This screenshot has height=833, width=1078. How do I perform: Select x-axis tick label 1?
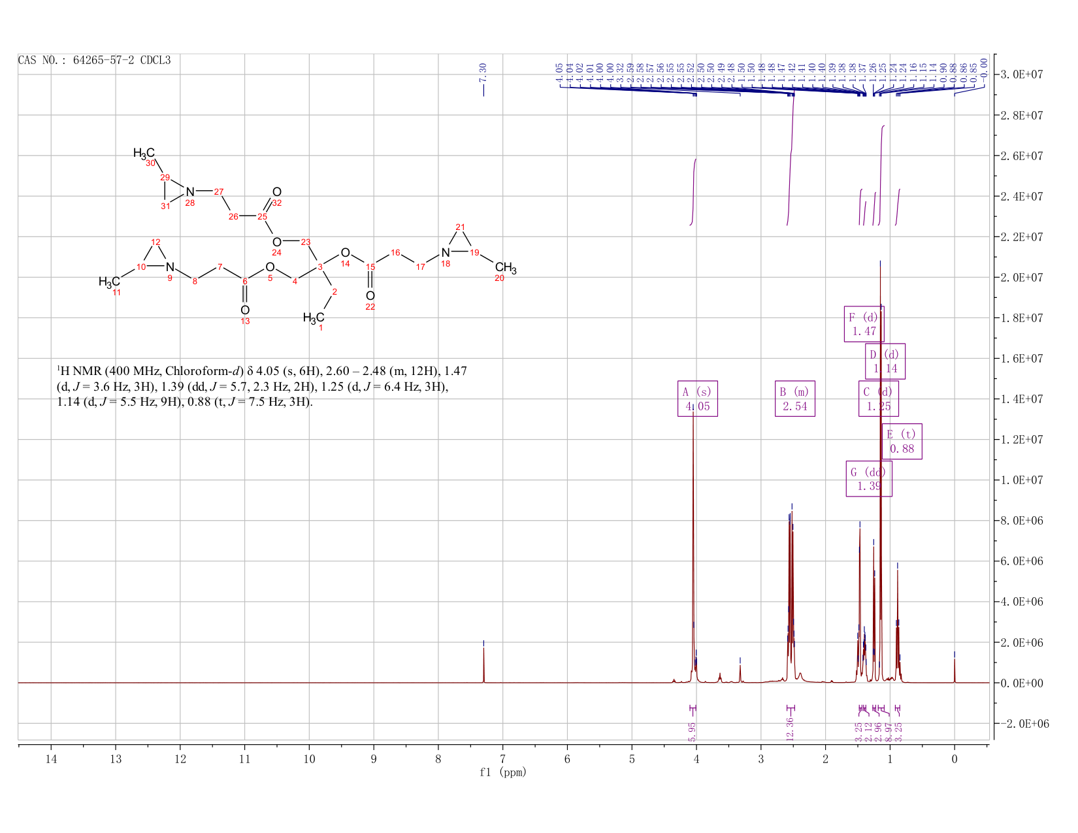[890, 759]
